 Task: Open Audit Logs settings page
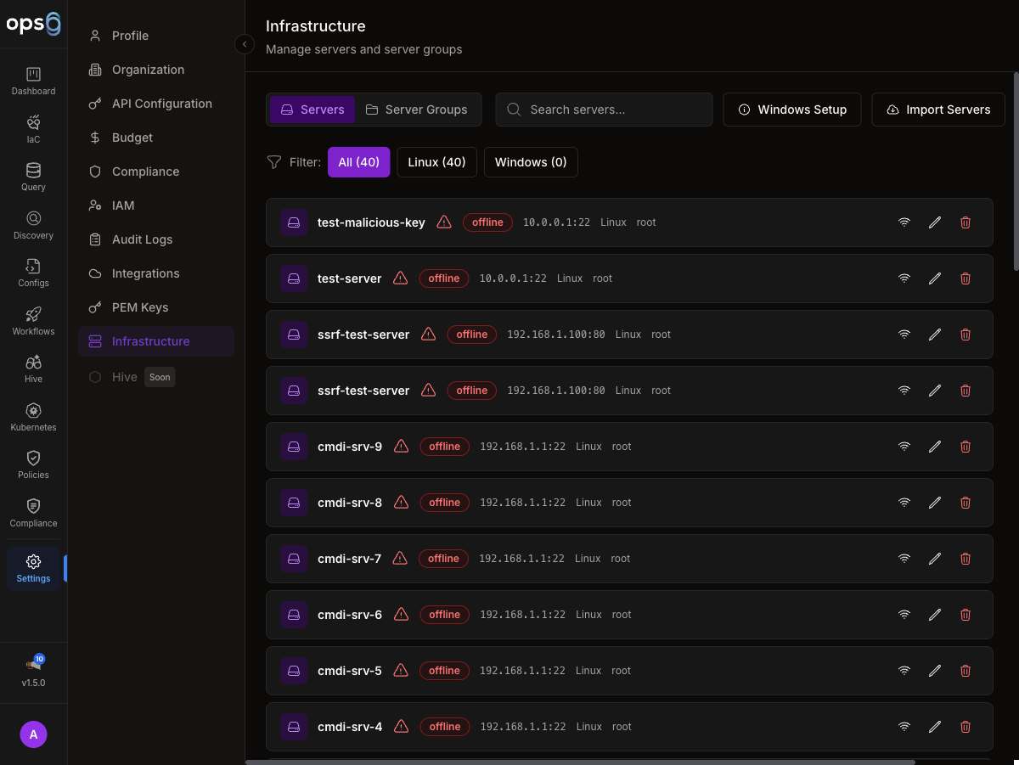(x=142, y=239)
